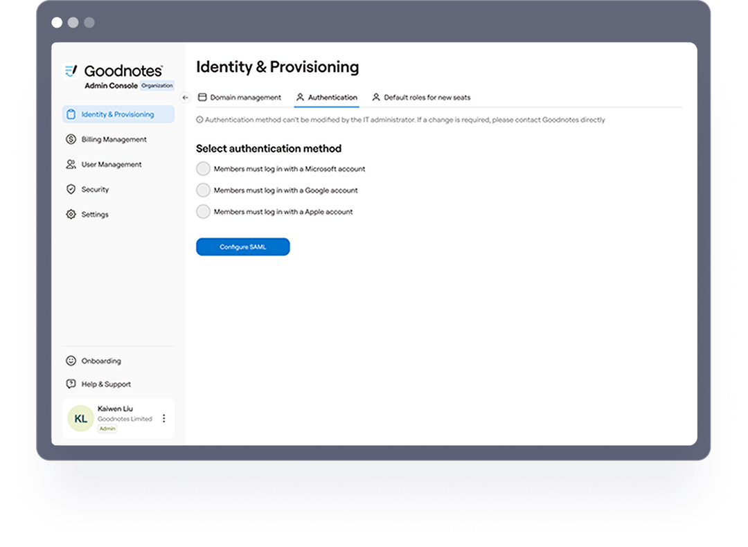Click the Admin role badge

[107, 428]
